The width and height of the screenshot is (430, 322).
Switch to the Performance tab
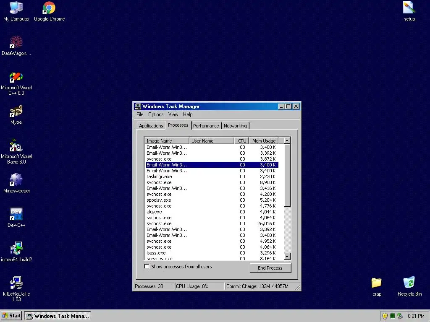pyautogui.click(x=206, y=126)
